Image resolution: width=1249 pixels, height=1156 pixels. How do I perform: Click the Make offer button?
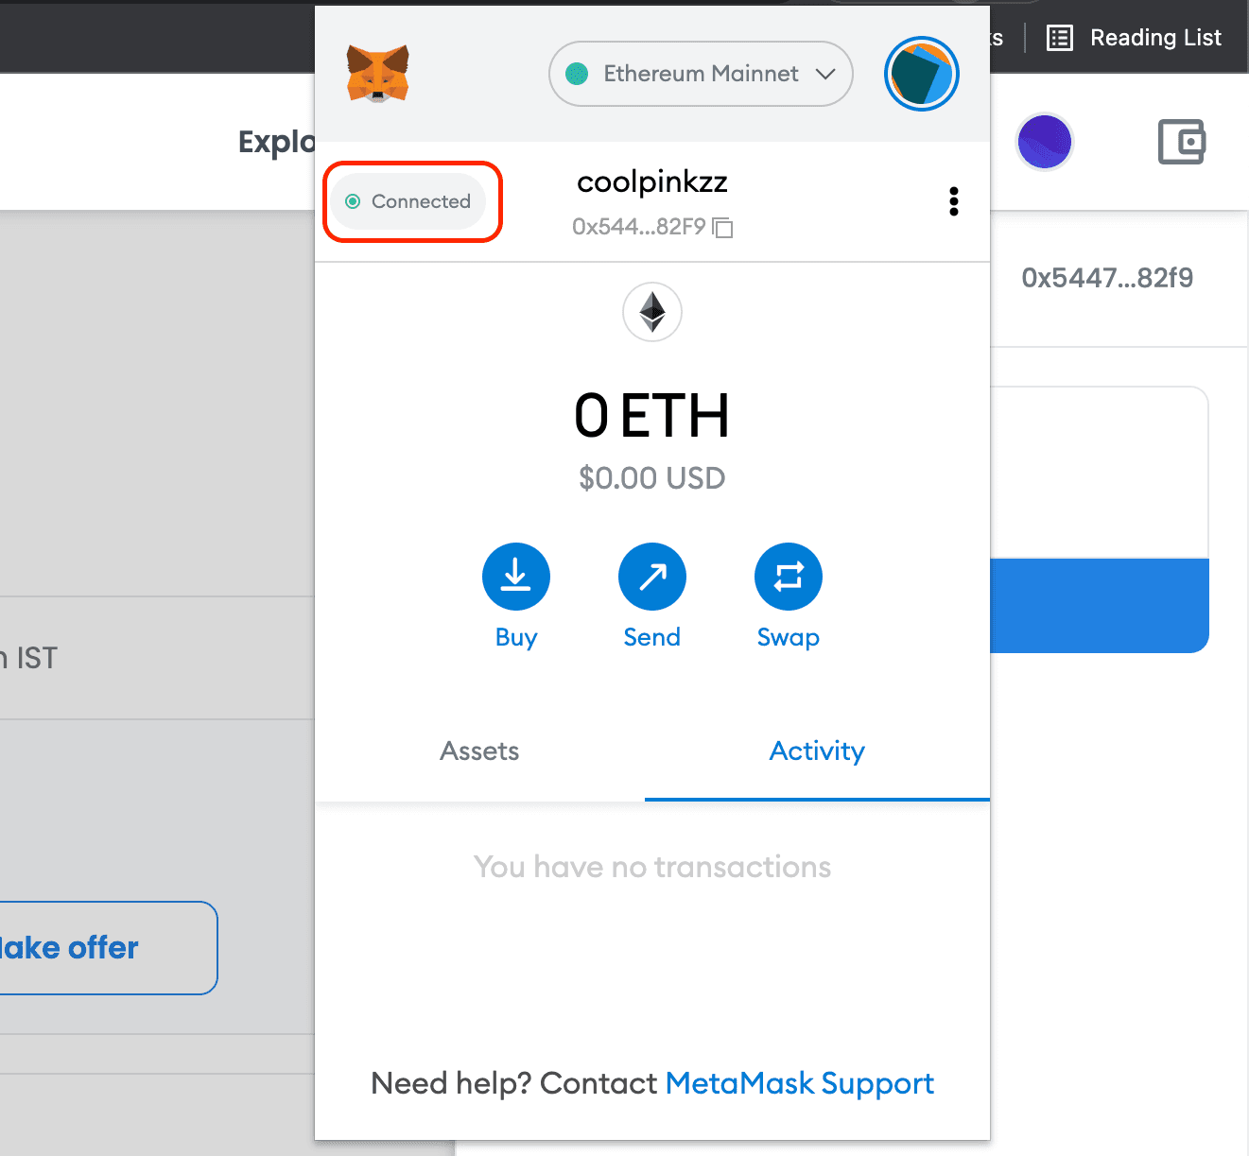coord(109,948)
